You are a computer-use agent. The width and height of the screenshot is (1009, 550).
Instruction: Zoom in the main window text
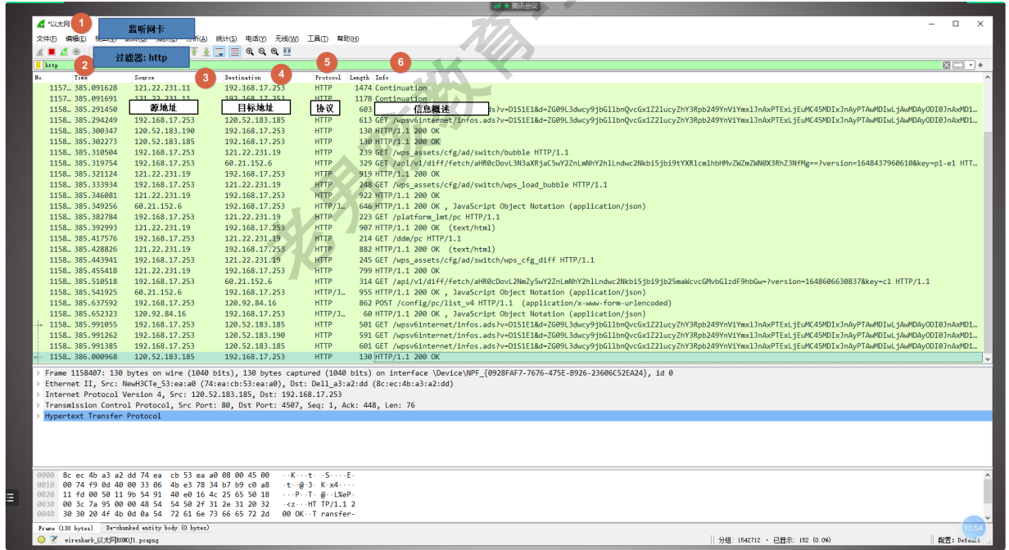250,52
